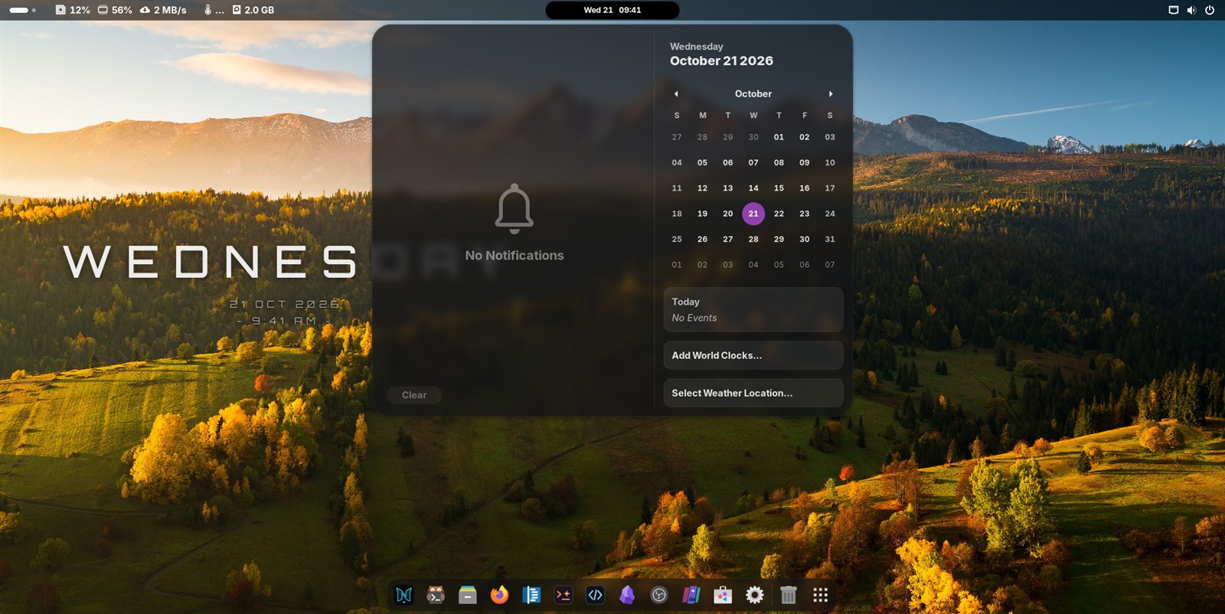Click the screen icon in the top bar
The width and height of the screenshot is (1225, 614).
[1173, 10]
